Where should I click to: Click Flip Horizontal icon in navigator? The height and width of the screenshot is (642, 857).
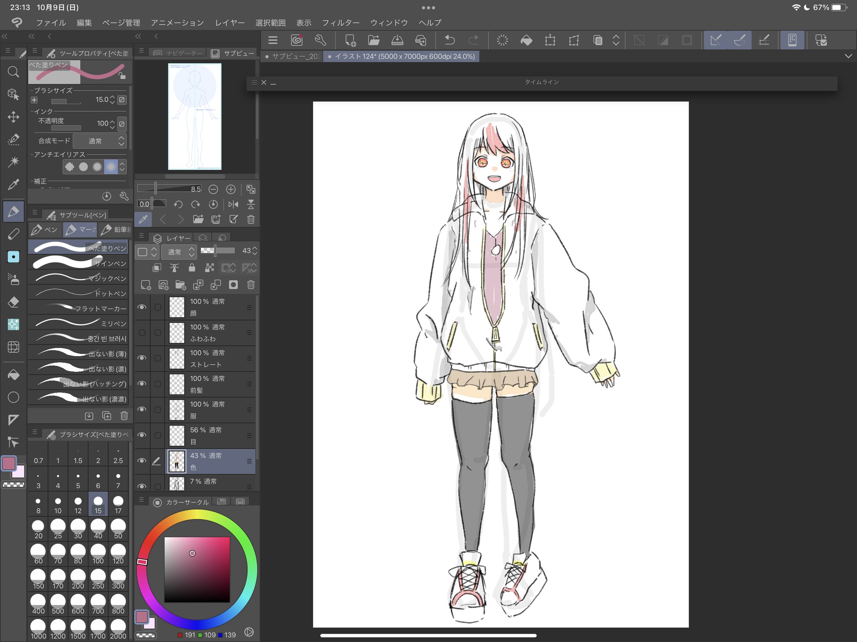click(233, 204)
